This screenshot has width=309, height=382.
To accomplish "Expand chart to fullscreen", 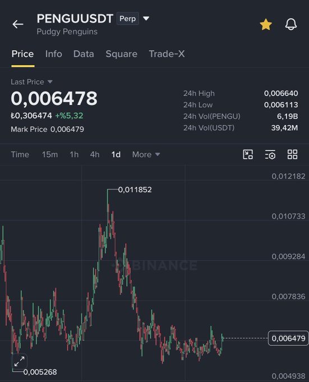I will 19,362.
